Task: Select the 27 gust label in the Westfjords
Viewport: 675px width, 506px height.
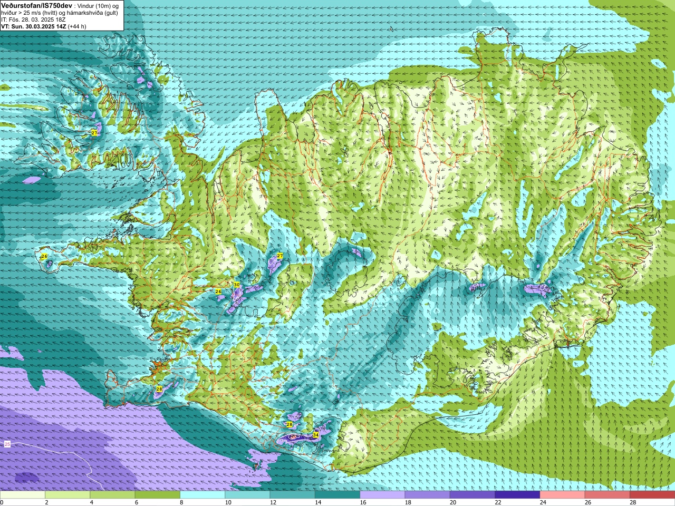Action: click(94, 133)
